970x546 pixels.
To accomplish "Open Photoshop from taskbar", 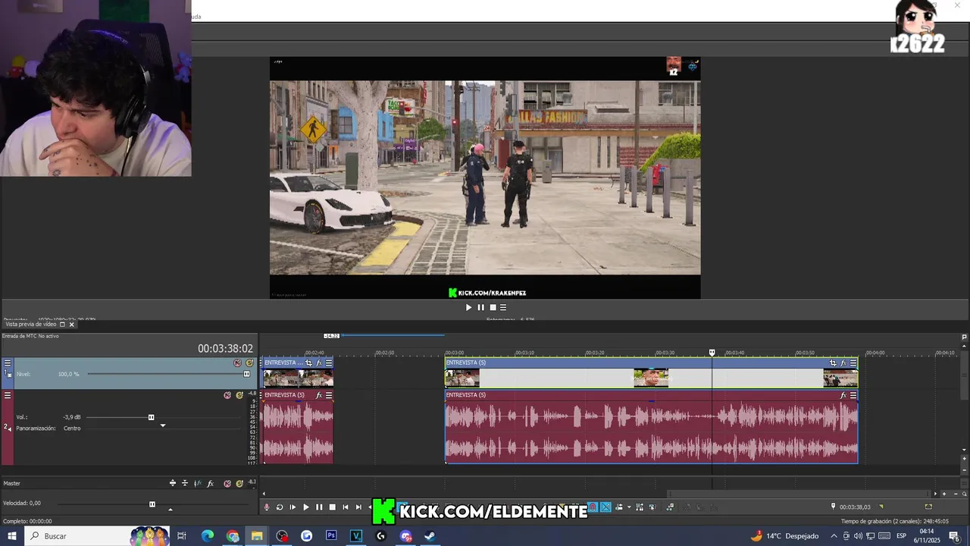I will coord(331,536).
